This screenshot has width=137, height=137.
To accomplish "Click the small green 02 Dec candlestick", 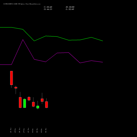I will pyautogui.click(x=38, y=107).
